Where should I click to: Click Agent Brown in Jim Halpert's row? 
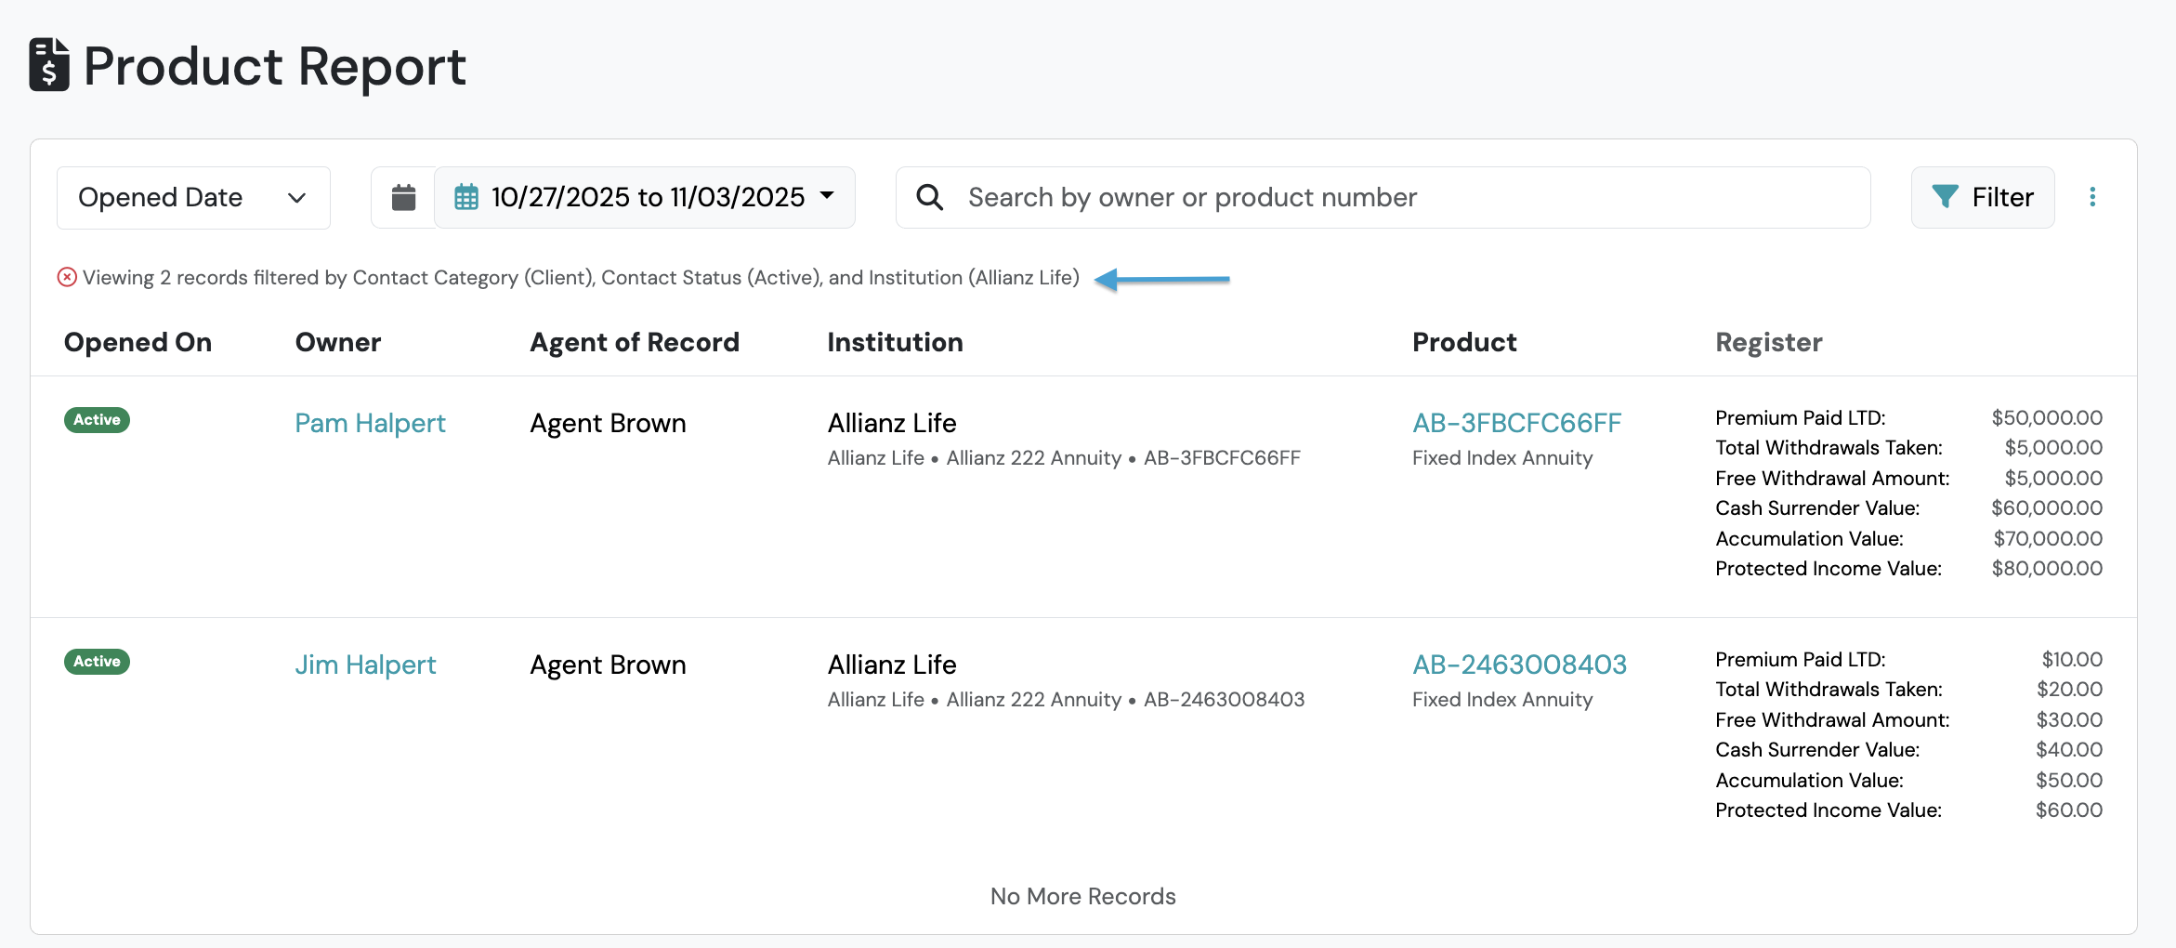pyautogui.click(x=608, y=665)
